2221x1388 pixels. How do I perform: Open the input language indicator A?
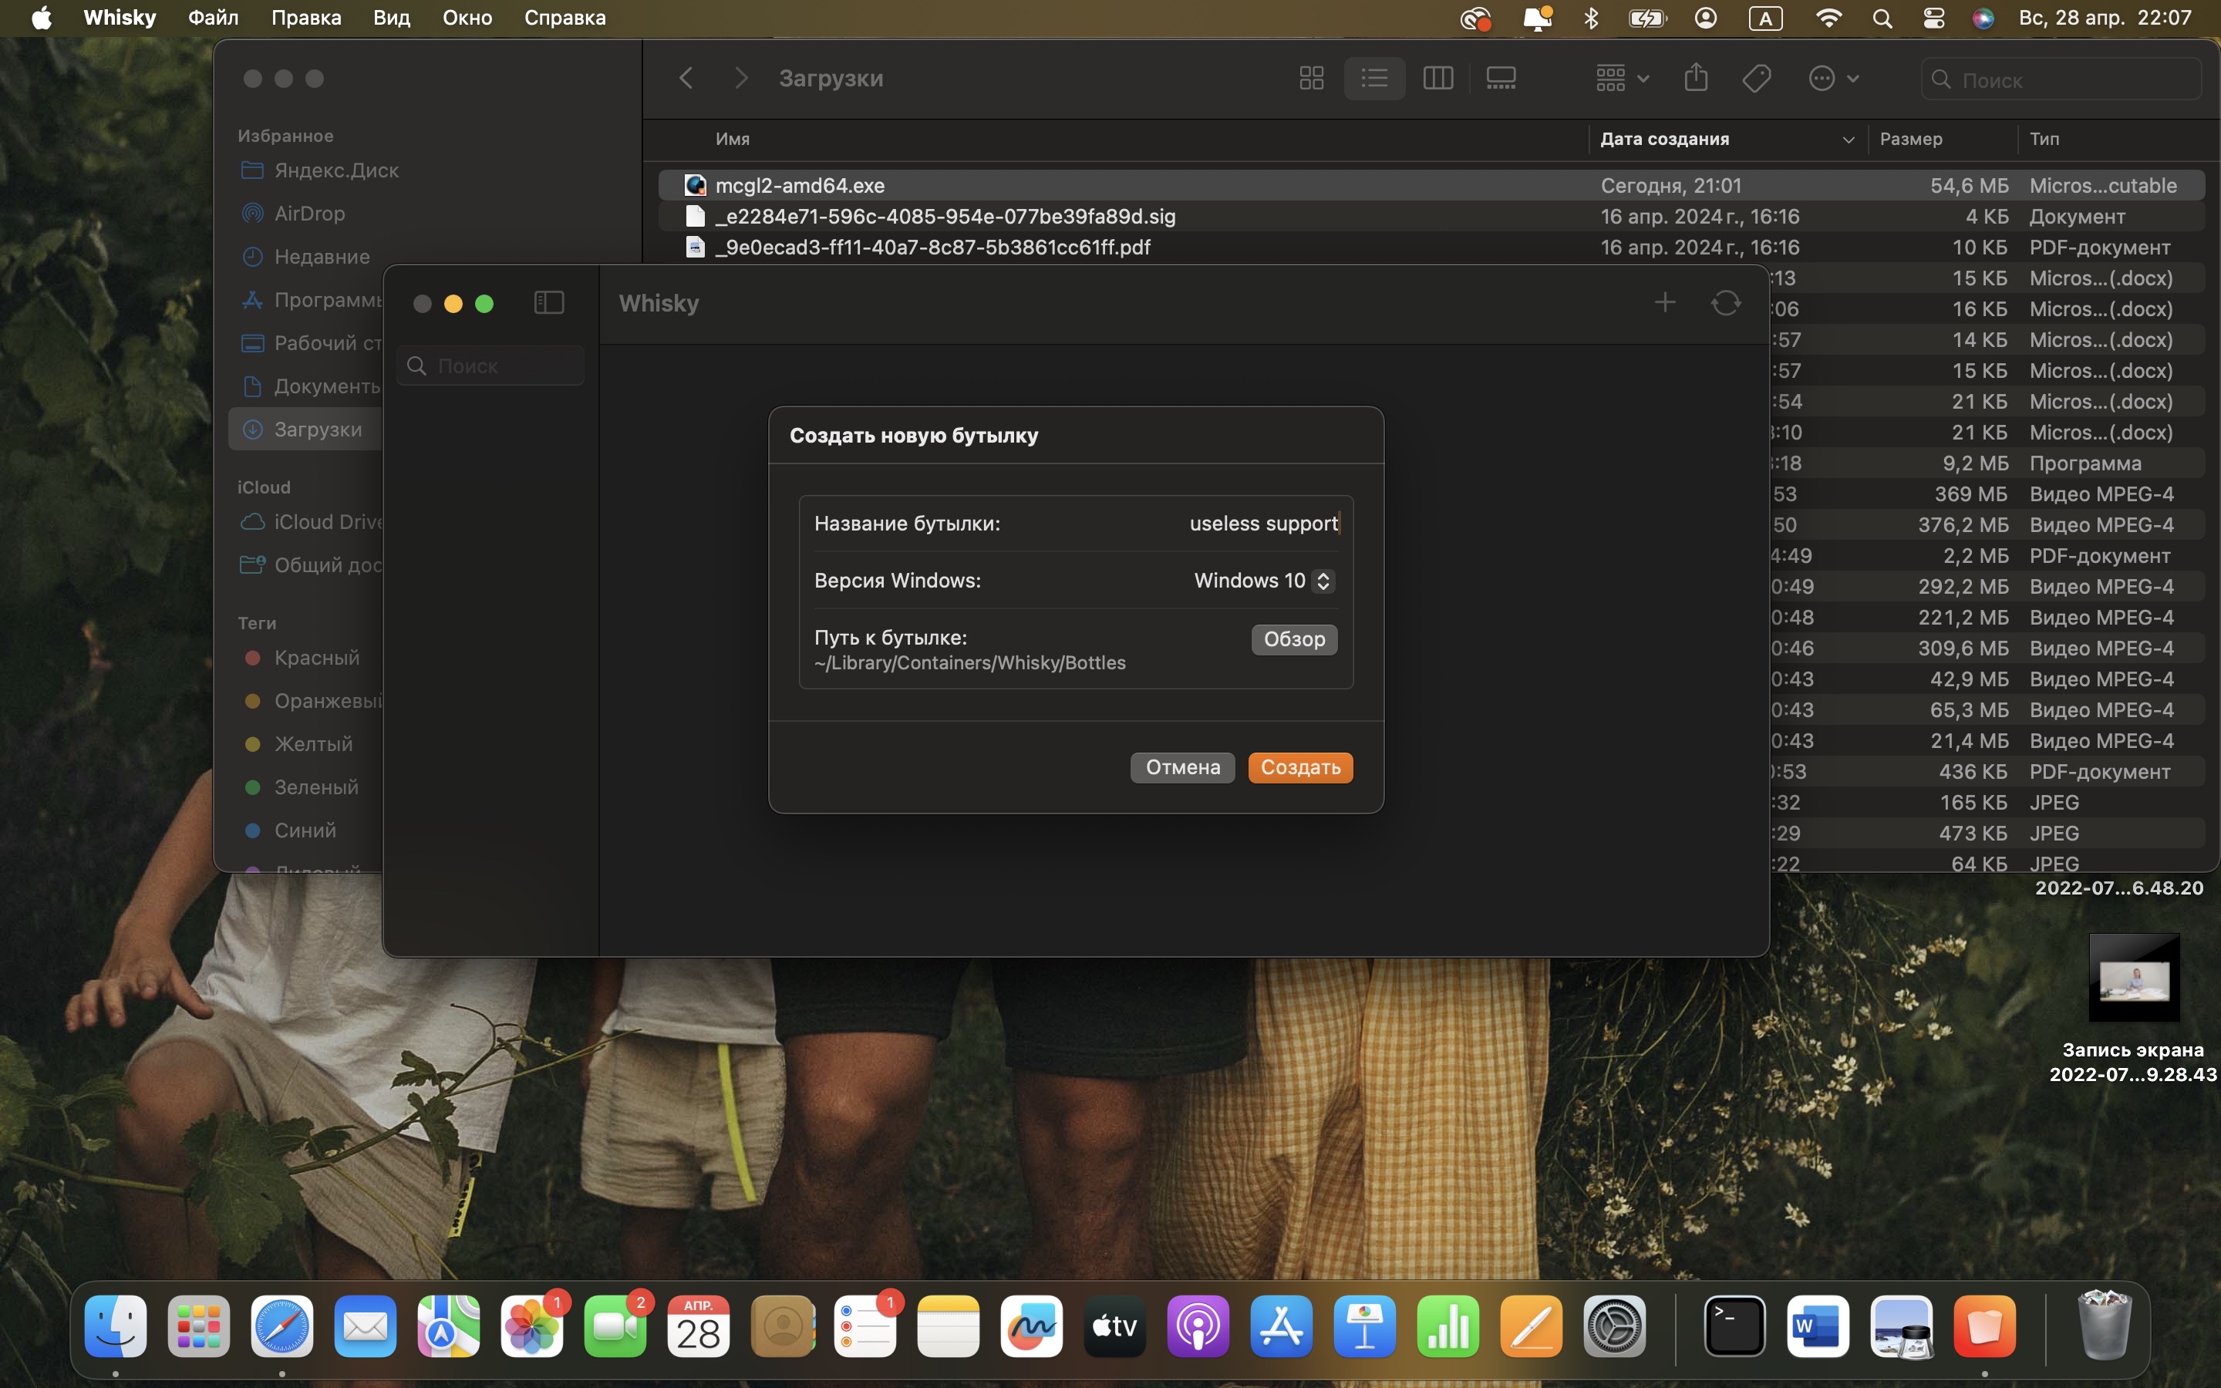1765,19
